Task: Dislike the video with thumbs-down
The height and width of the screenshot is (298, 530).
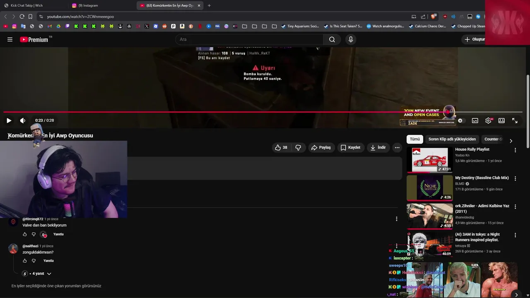Action: click(298, 147)
